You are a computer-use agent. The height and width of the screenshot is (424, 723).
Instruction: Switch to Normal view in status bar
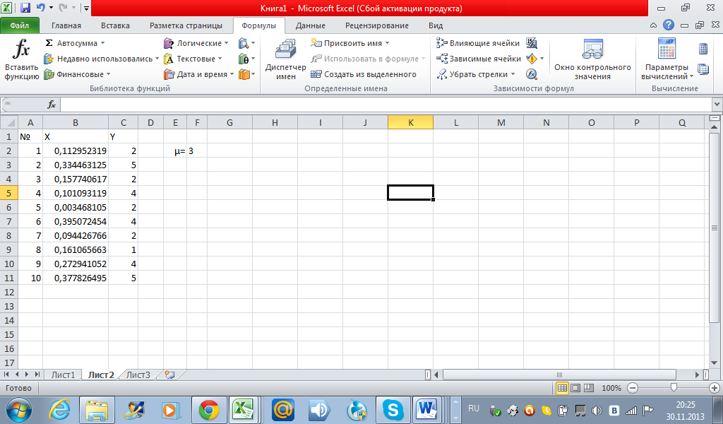click(x=561, y=388)
